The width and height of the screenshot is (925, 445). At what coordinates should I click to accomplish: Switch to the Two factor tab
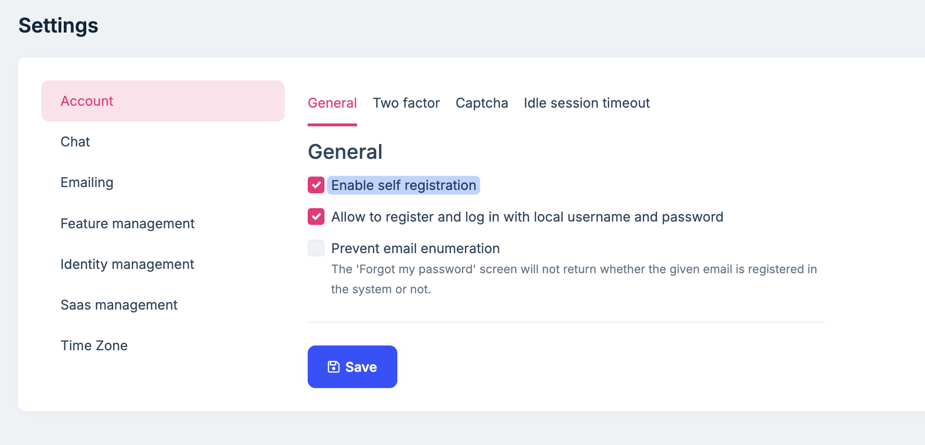[x=406, y=103]
